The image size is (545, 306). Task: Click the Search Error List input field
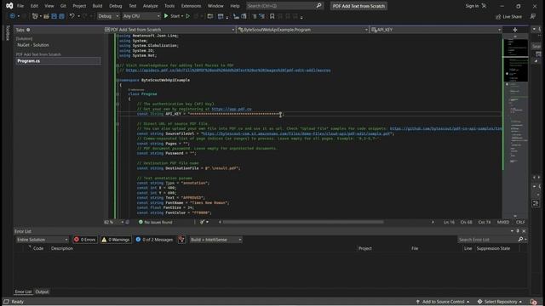487,240
